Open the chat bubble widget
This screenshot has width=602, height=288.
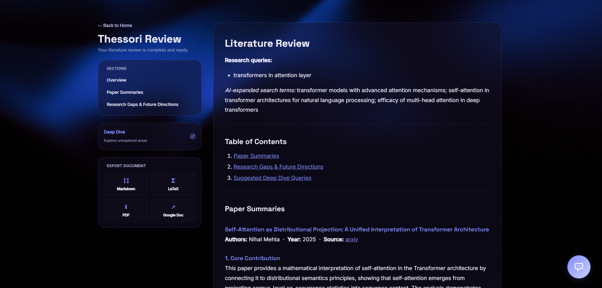coord(579,267)
